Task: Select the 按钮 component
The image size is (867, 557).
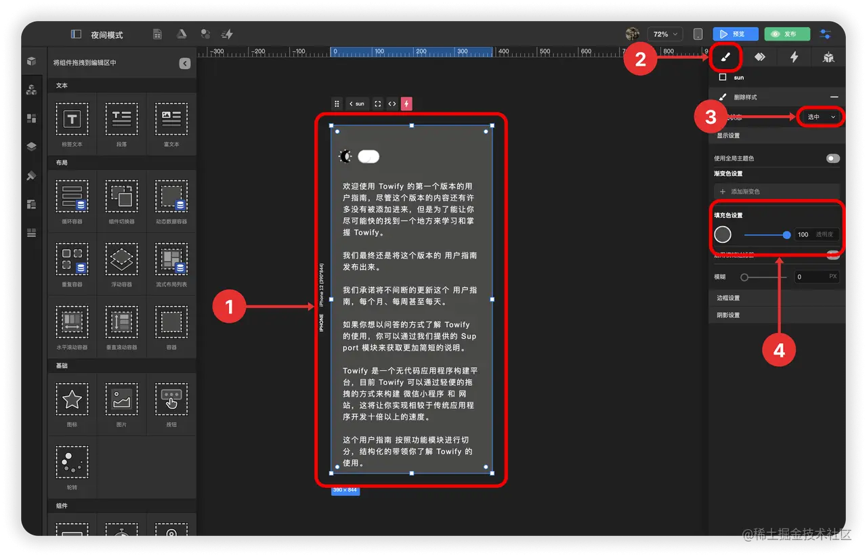Action: [x=171, y=403]
